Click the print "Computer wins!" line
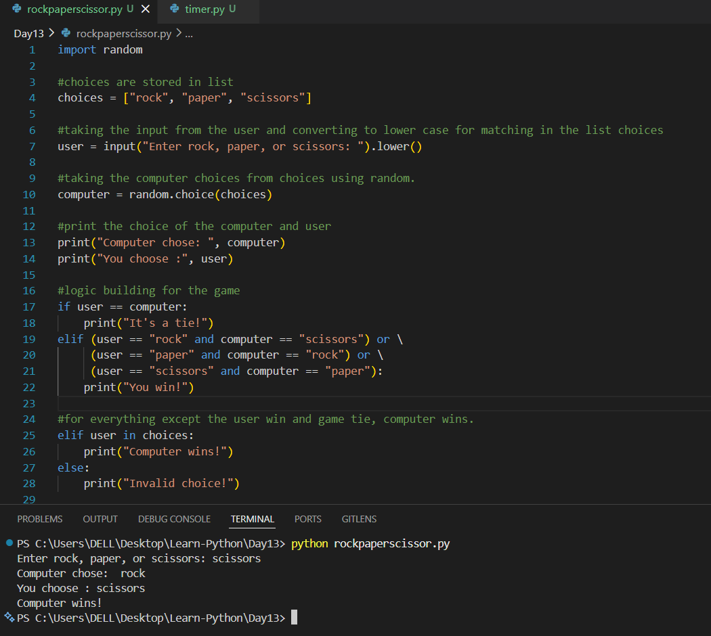The image size is (711, 636). point(158,452)
